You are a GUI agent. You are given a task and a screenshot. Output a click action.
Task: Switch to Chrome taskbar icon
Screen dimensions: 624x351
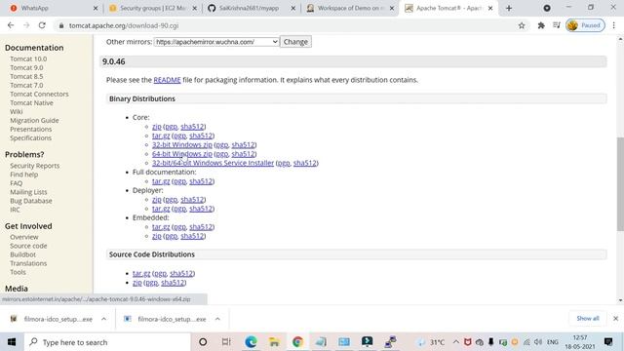click(297, 342)
